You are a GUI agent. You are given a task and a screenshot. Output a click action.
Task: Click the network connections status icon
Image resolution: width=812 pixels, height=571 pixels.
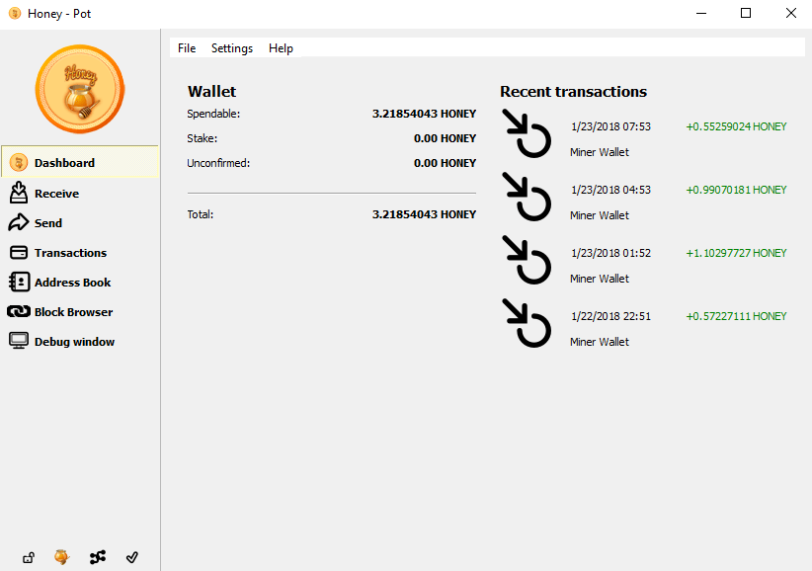point(97,558)
